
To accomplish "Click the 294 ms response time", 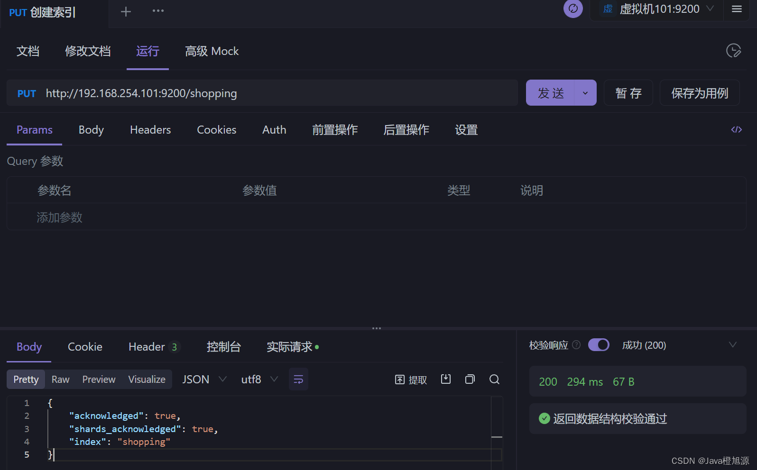I will (585, 382).
